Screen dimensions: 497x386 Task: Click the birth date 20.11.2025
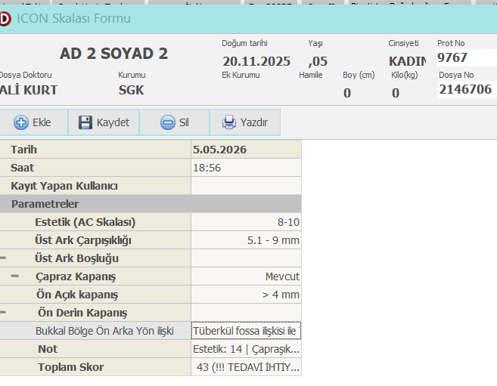coord(256,61)
